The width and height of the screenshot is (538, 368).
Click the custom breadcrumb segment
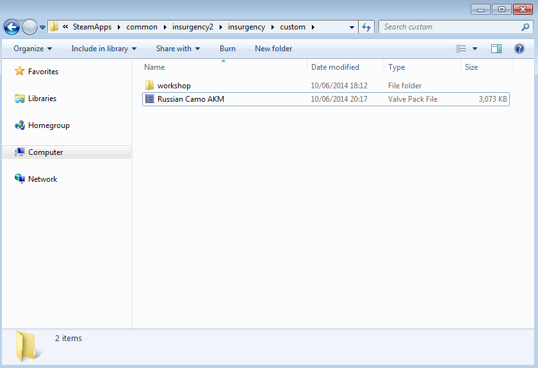292,27
